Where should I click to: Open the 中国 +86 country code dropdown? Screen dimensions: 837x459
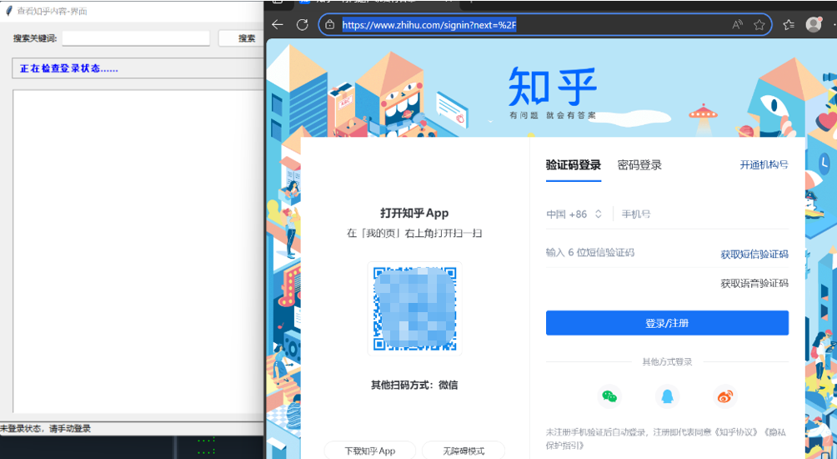point(574,214)
